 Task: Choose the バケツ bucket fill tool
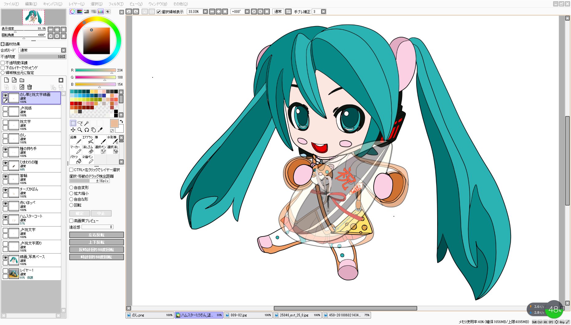(76, 159)
